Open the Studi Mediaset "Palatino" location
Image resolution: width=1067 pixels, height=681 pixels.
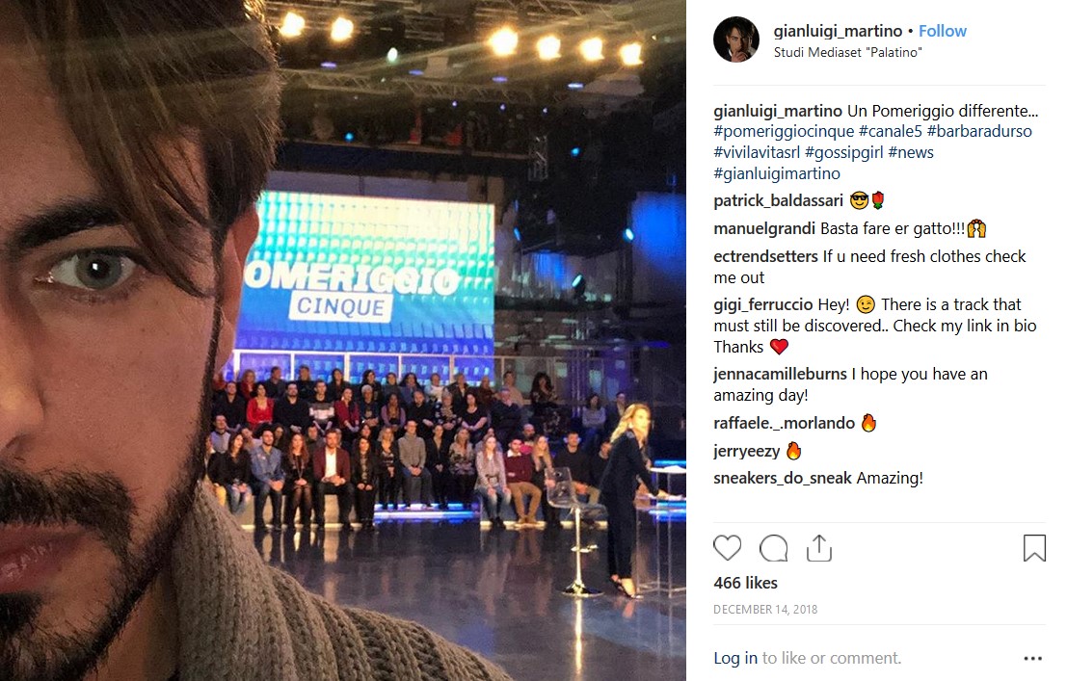tap(848, 52)
